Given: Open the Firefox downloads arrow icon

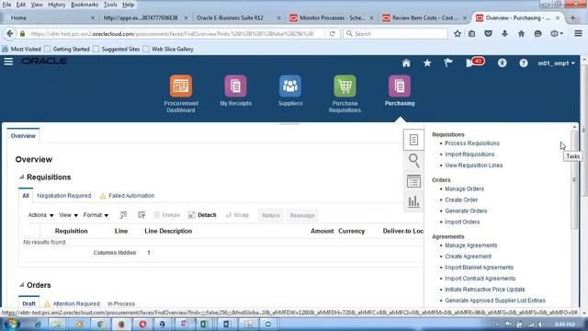Looking at the screenshot, I should point(504,34).
